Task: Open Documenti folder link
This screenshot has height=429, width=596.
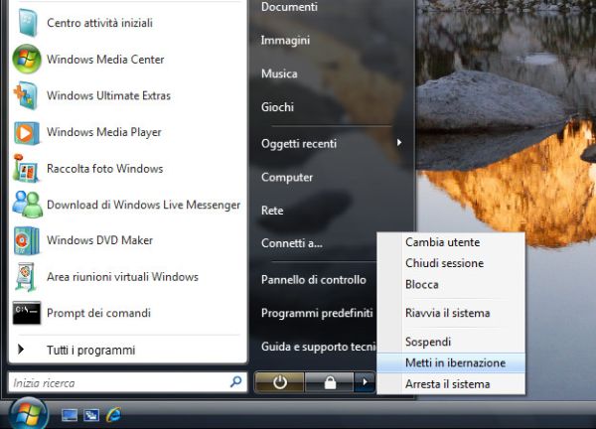Action: (x=289, y=7)
